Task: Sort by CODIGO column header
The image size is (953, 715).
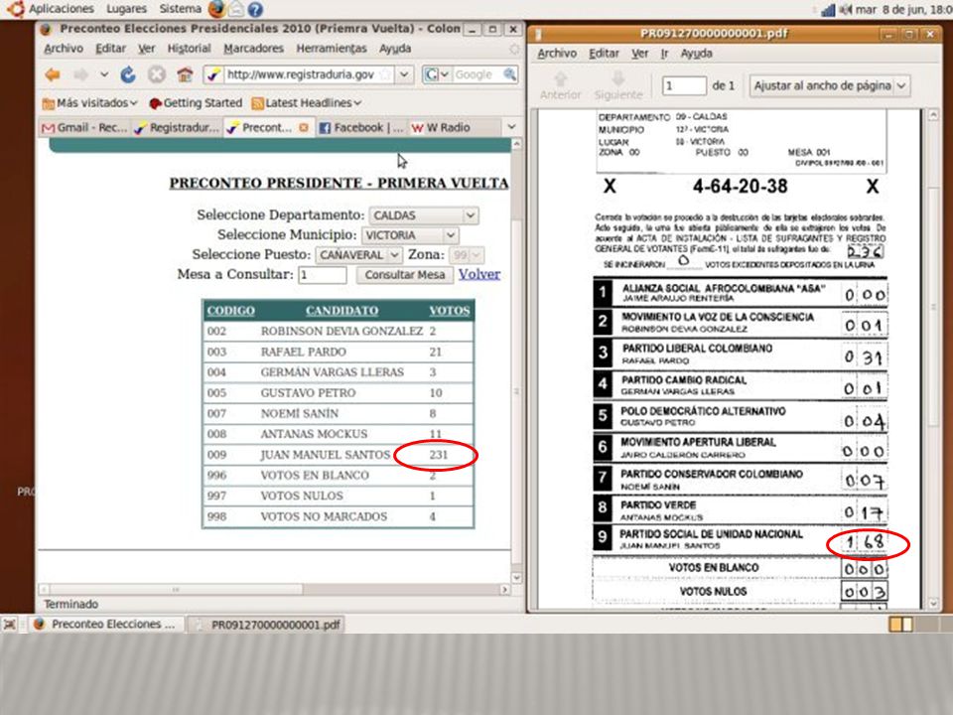Action: pos(231,311)
